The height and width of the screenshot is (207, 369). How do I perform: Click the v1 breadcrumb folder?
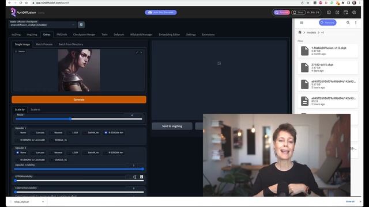point(323,33)
